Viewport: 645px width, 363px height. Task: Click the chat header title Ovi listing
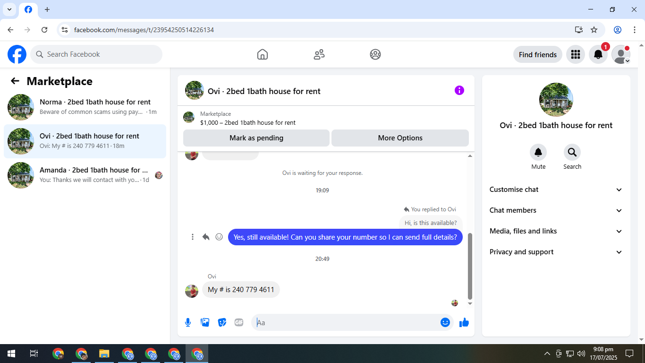[264, 91]
